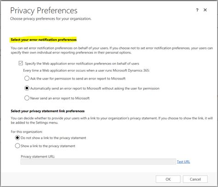Click the 'Choose privacy preferences for your organization' subtitle

click(51, 19)
